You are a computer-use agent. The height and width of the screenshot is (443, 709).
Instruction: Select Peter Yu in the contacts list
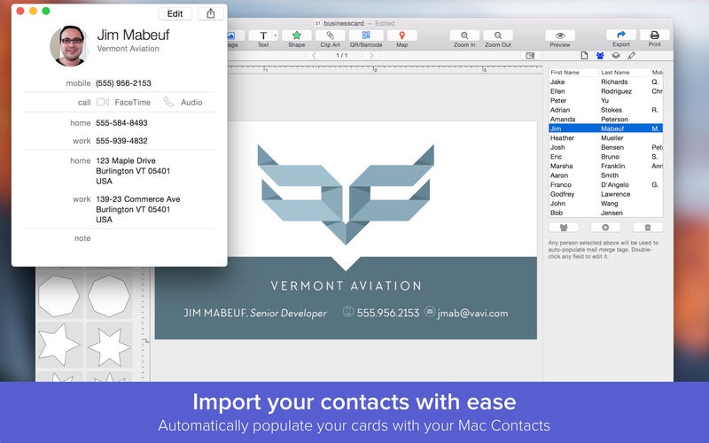(x=605, y=100)
